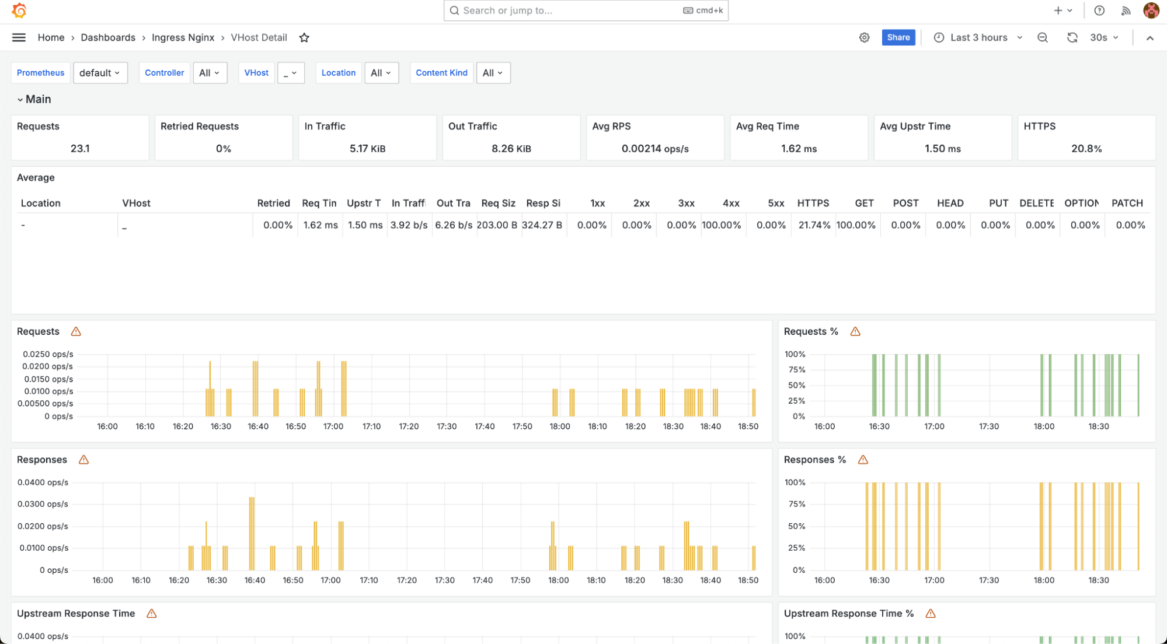Click the blue Share button

[898, 37]
